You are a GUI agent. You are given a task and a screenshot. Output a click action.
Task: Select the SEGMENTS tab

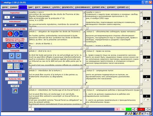point(67,7)
